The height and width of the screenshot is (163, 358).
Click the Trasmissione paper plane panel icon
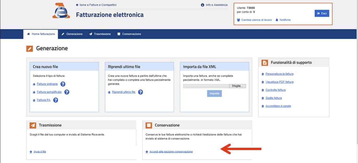[32, 125]
